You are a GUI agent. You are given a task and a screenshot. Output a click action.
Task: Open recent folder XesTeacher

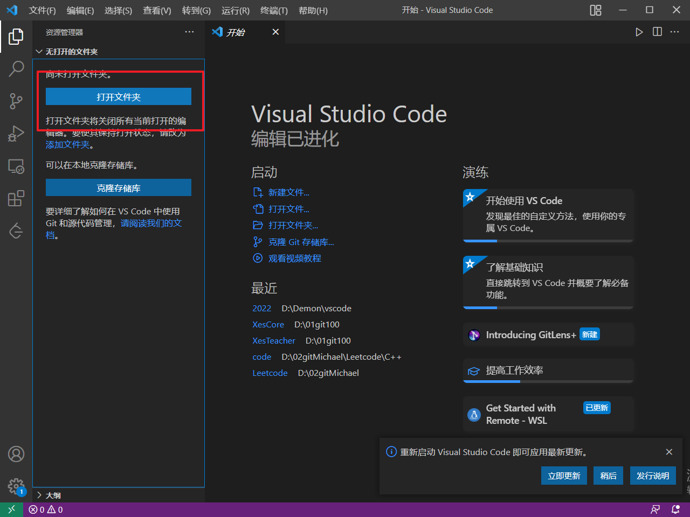coord(274,341)
